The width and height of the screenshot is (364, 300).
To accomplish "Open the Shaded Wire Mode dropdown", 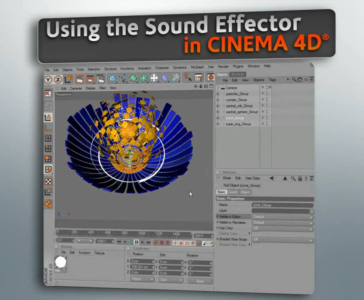I will point(283,240).
